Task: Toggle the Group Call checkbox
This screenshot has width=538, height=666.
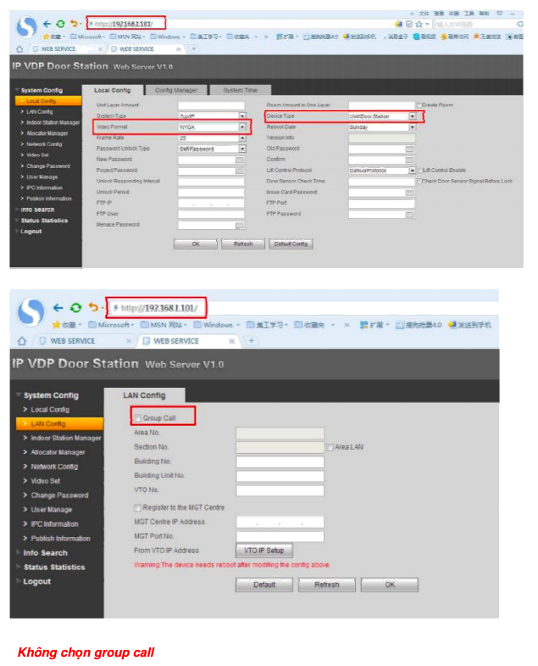Action: 137,418
